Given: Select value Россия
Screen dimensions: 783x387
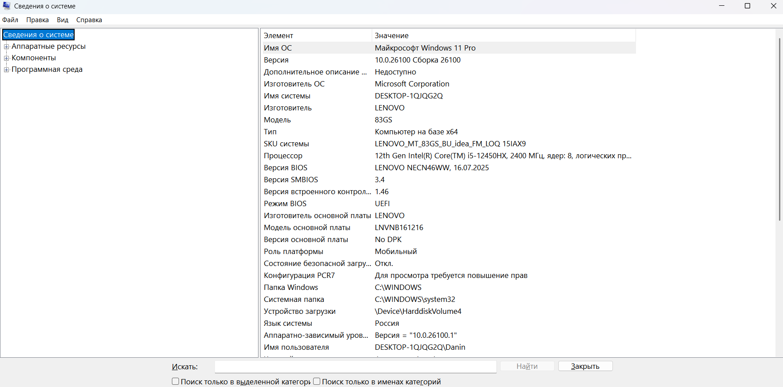Looking at the screenshot, I should (x=387, y=323).
